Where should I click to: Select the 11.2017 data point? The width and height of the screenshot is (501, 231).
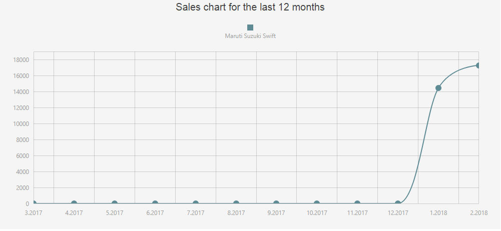click(x=357, y=203)
